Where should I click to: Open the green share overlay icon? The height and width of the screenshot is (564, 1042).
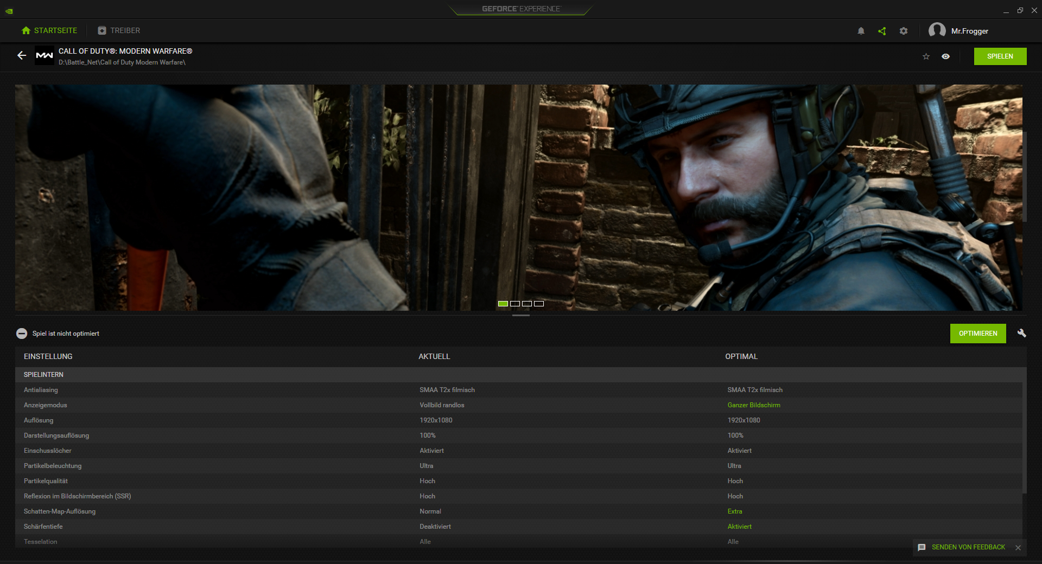point(882,31)
